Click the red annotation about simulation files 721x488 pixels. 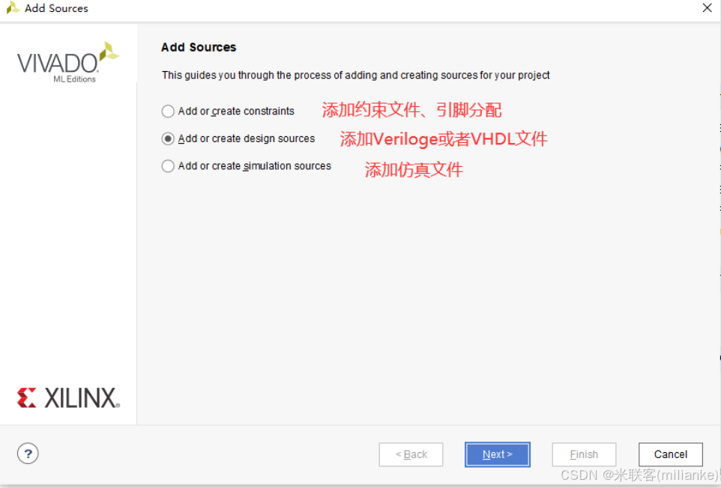tap(414, 170)
